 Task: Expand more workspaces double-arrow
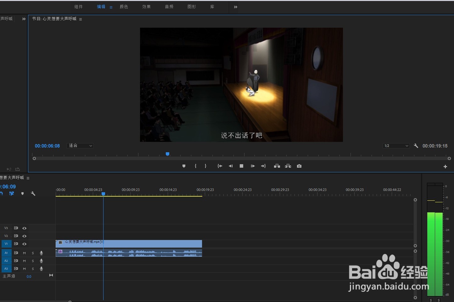pos(236,7)
